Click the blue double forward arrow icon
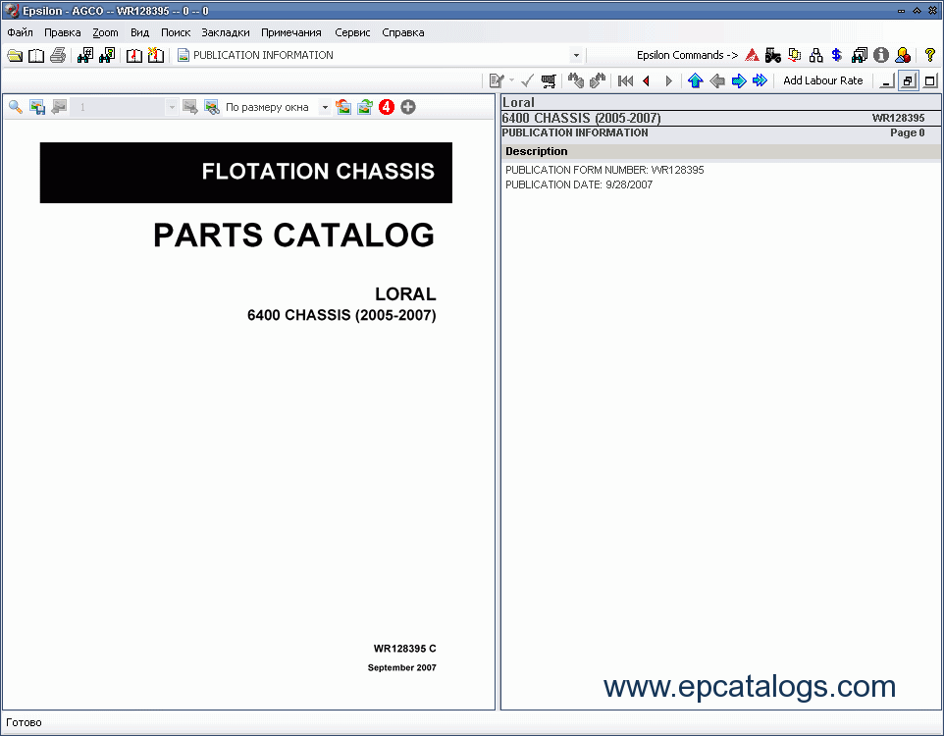The height and width of the screenshot is (736, 944). (760, 80)
